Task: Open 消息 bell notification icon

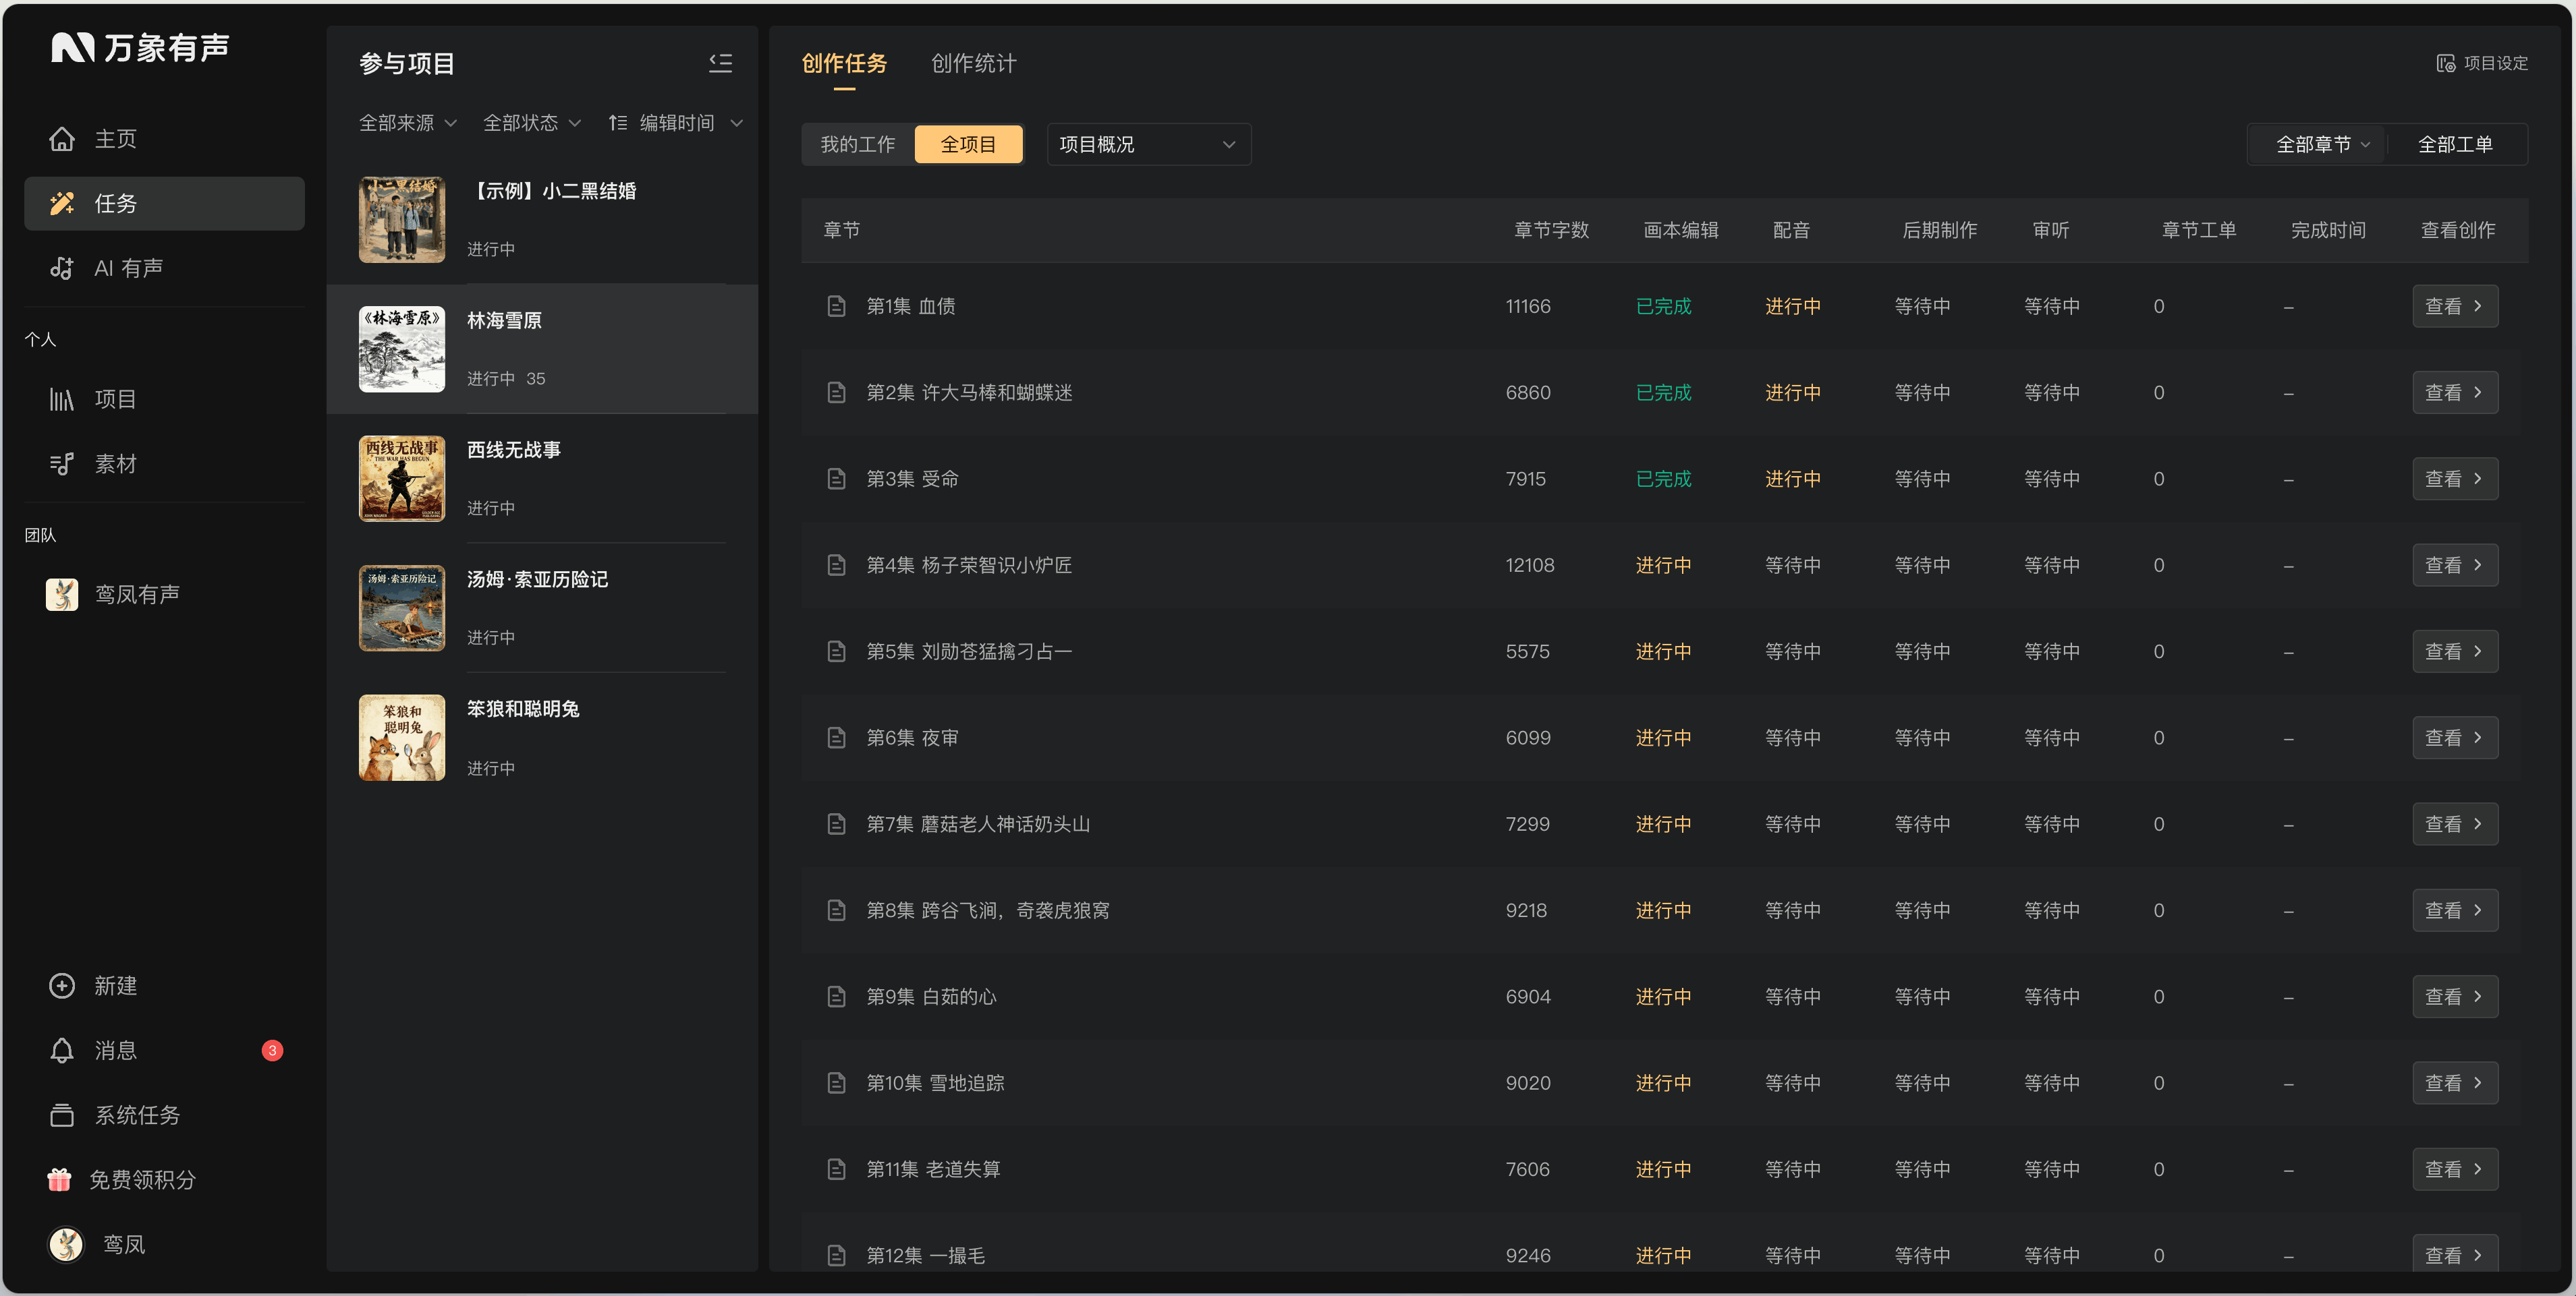Action: [62, 1050]
